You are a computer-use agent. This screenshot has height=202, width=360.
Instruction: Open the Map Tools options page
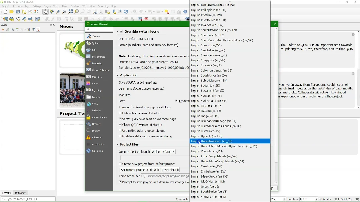pos(99,77)
